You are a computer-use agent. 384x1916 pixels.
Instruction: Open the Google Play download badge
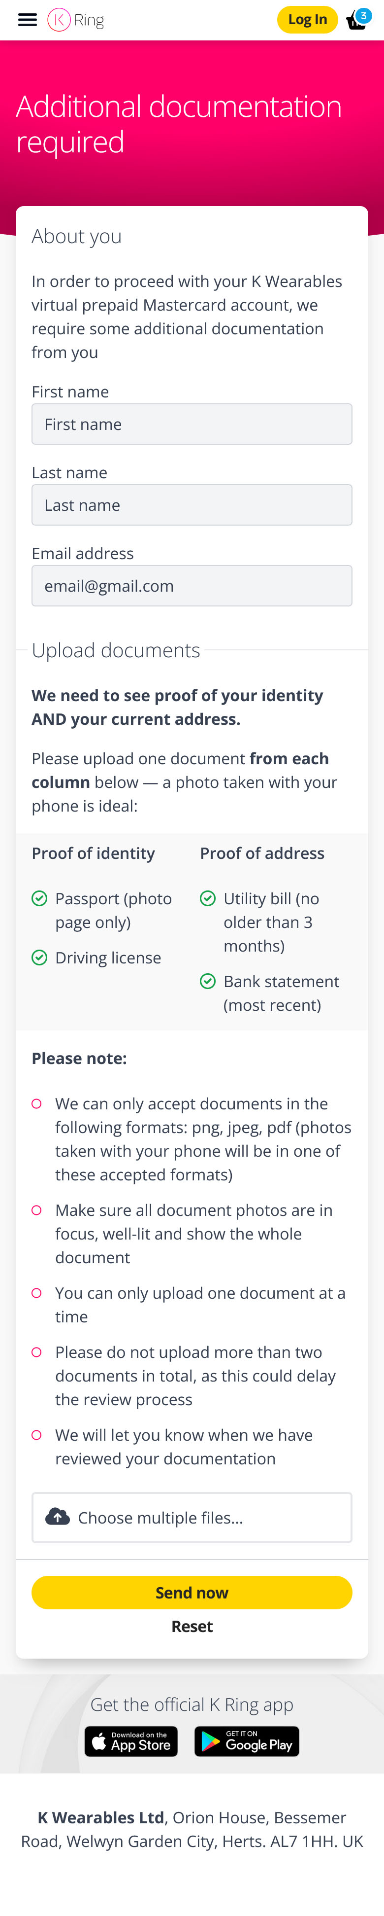[x=247, y=1741]
